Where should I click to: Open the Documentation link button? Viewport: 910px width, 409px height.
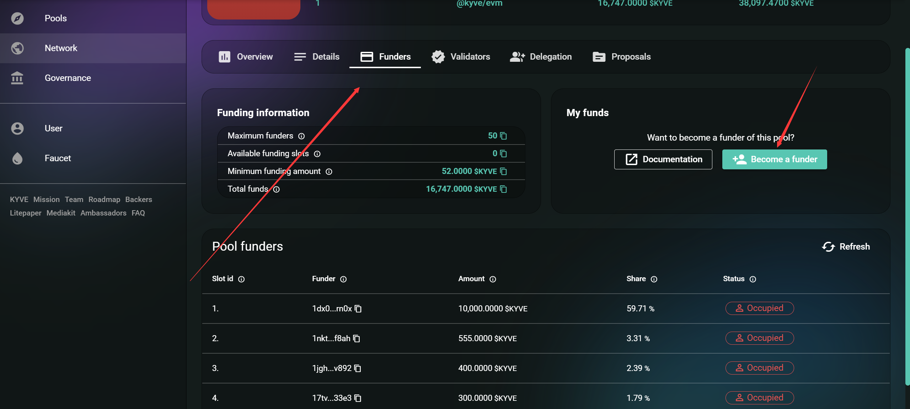[x=663, y=159]
